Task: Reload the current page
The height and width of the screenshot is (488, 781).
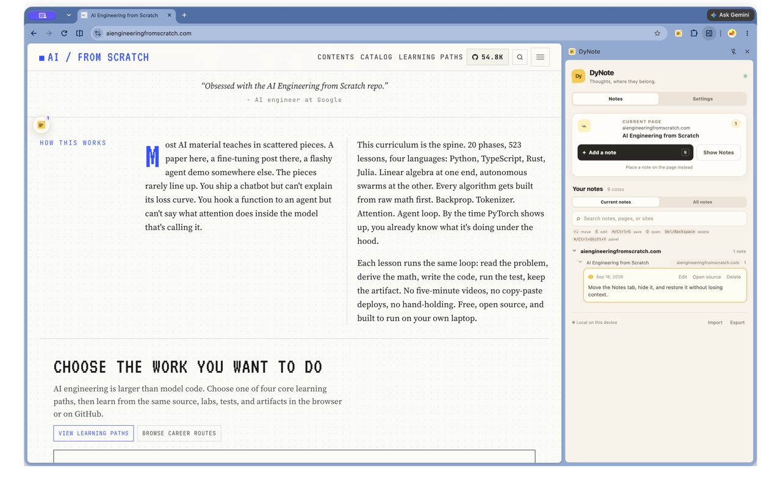Action: pos(64,34)
